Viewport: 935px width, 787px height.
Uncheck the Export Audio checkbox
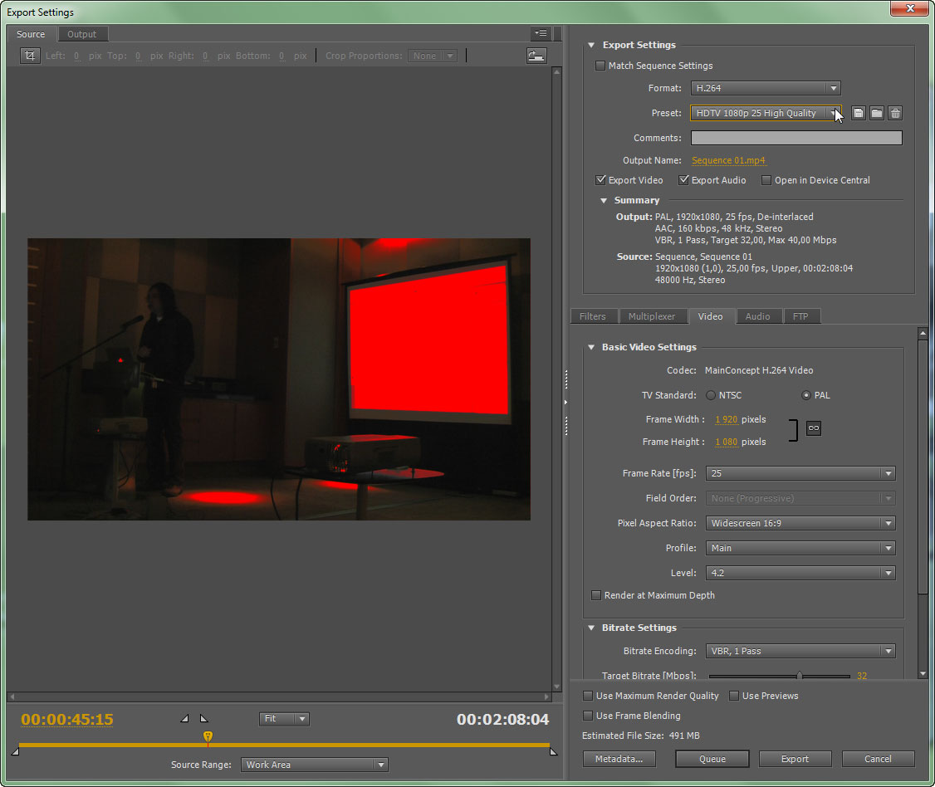point(684,180)
